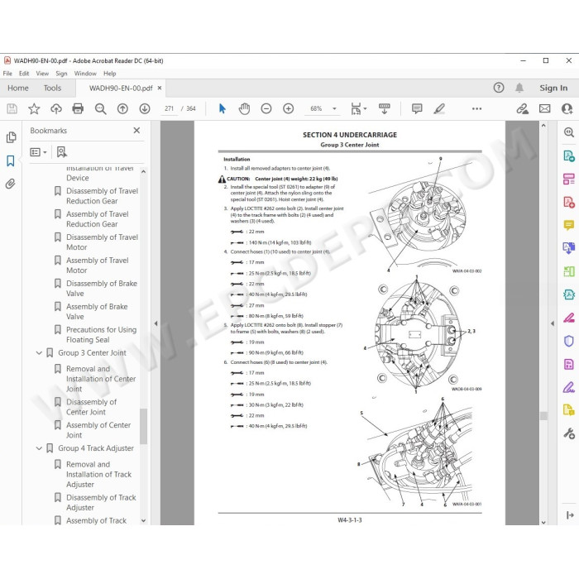The width and height of the screenshot is (579, 579).
Task: Open the zoom percentage dropdown
Action: pos(334,108)
